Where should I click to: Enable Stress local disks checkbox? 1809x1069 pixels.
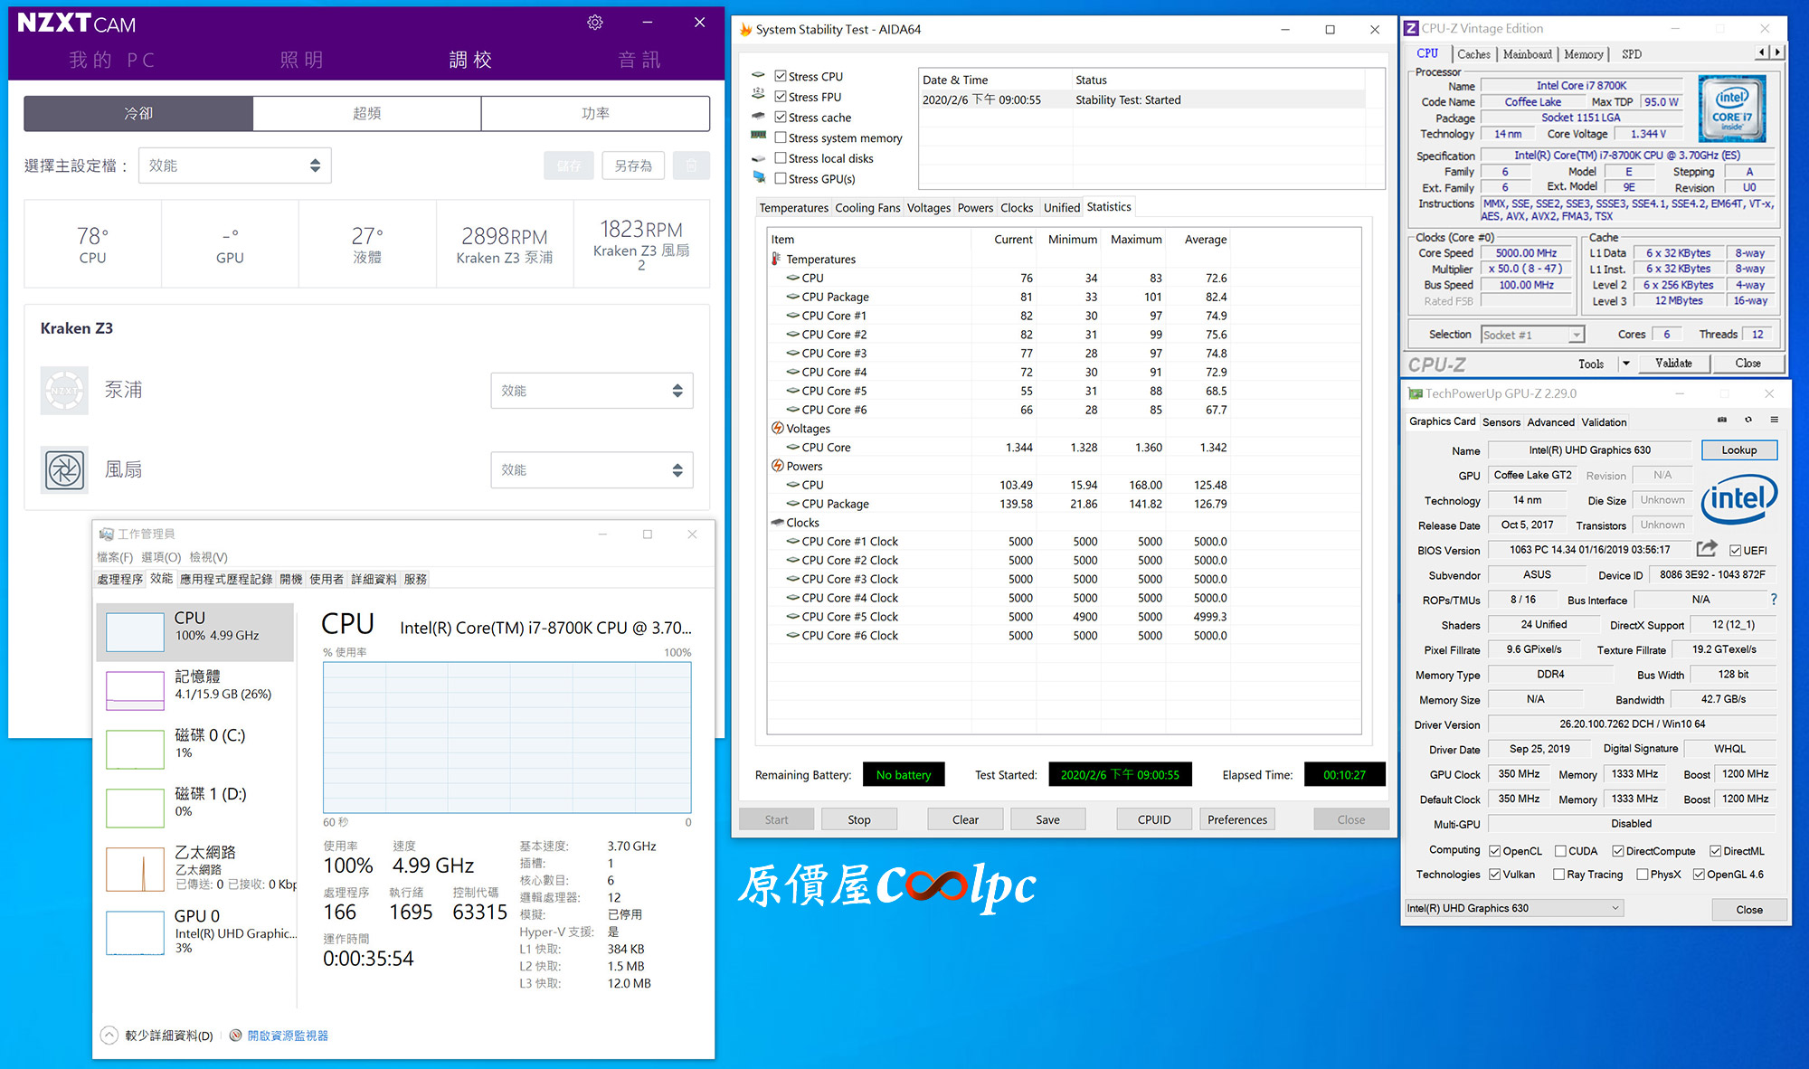(781, 158)
